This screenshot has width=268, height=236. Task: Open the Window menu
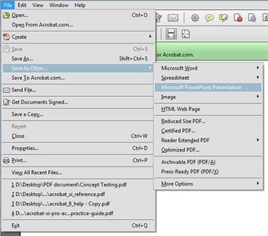59,5
